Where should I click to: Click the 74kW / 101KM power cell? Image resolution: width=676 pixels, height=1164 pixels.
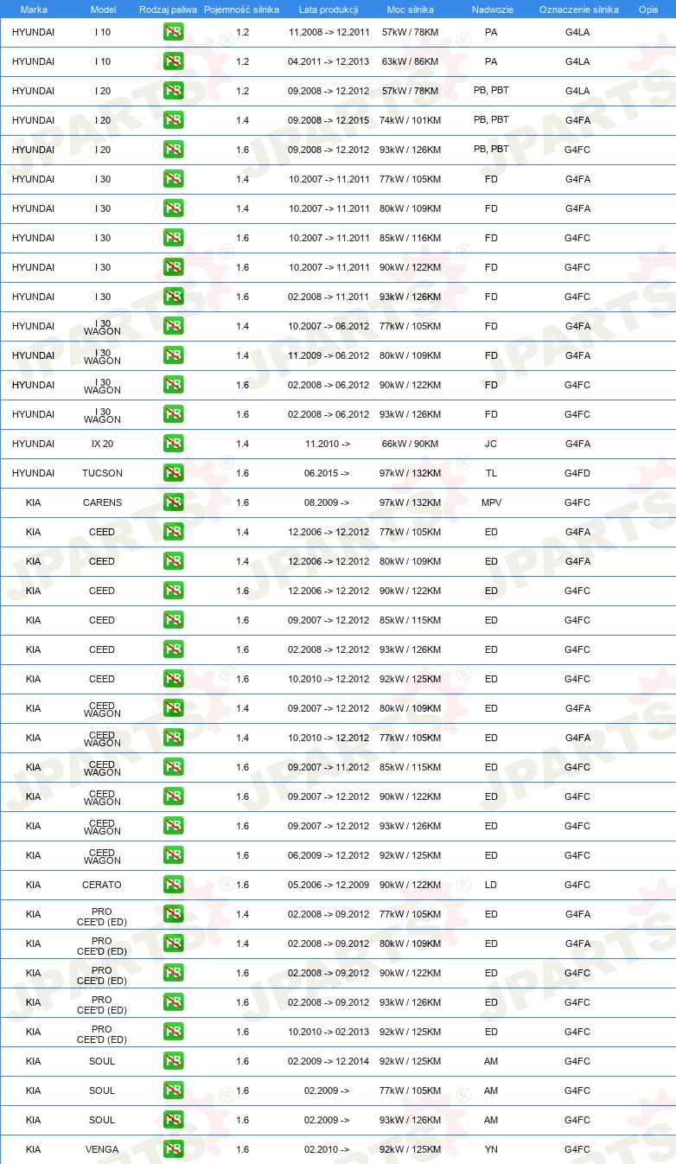[x=410, y=120]
